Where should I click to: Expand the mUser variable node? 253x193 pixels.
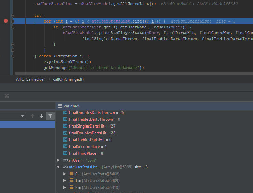pyautogui.click(x=58, y=160)
